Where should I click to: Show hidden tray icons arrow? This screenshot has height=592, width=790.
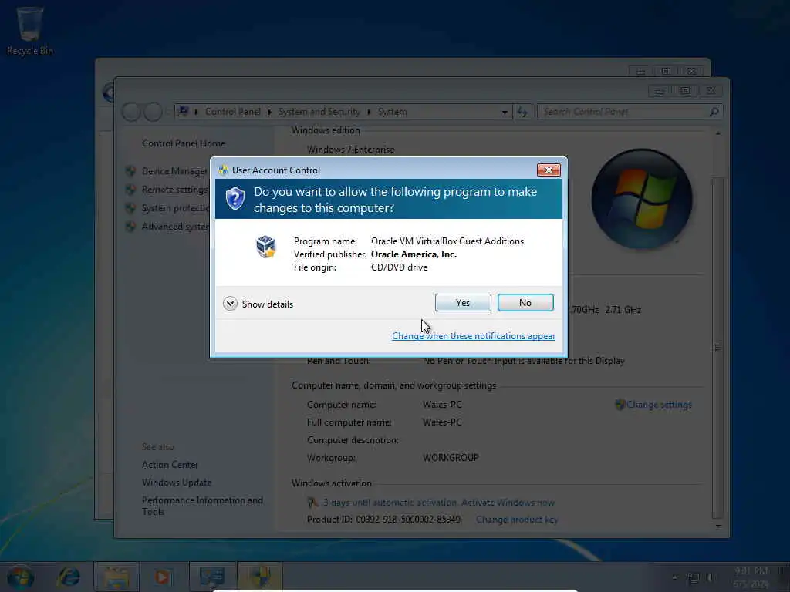(x=674, y=577)
